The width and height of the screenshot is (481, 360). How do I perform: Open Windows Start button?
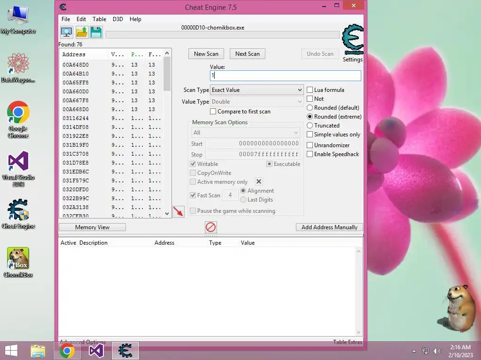coord(11,351)
